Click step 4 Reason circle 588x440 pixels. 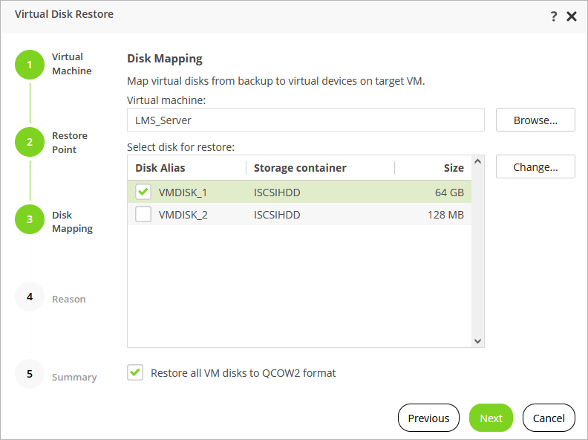click(x=30, y=297)
